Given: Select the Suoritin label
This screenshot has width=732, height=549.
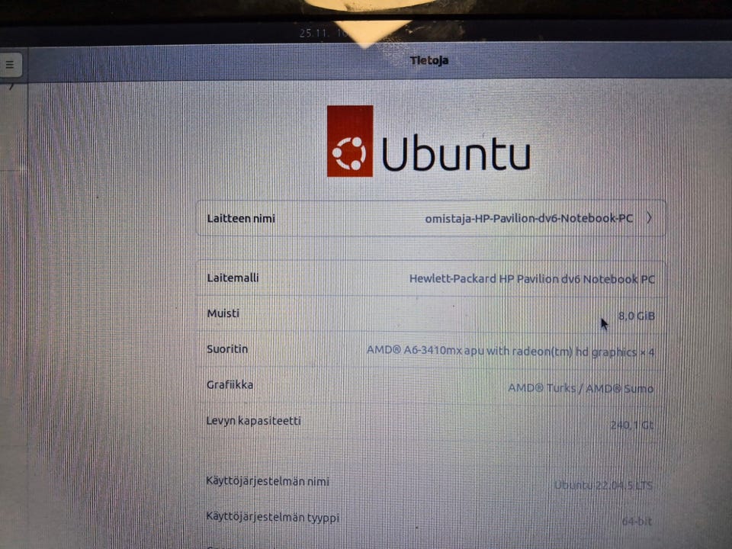Looking at the screenshot, I should click(227, 348).
